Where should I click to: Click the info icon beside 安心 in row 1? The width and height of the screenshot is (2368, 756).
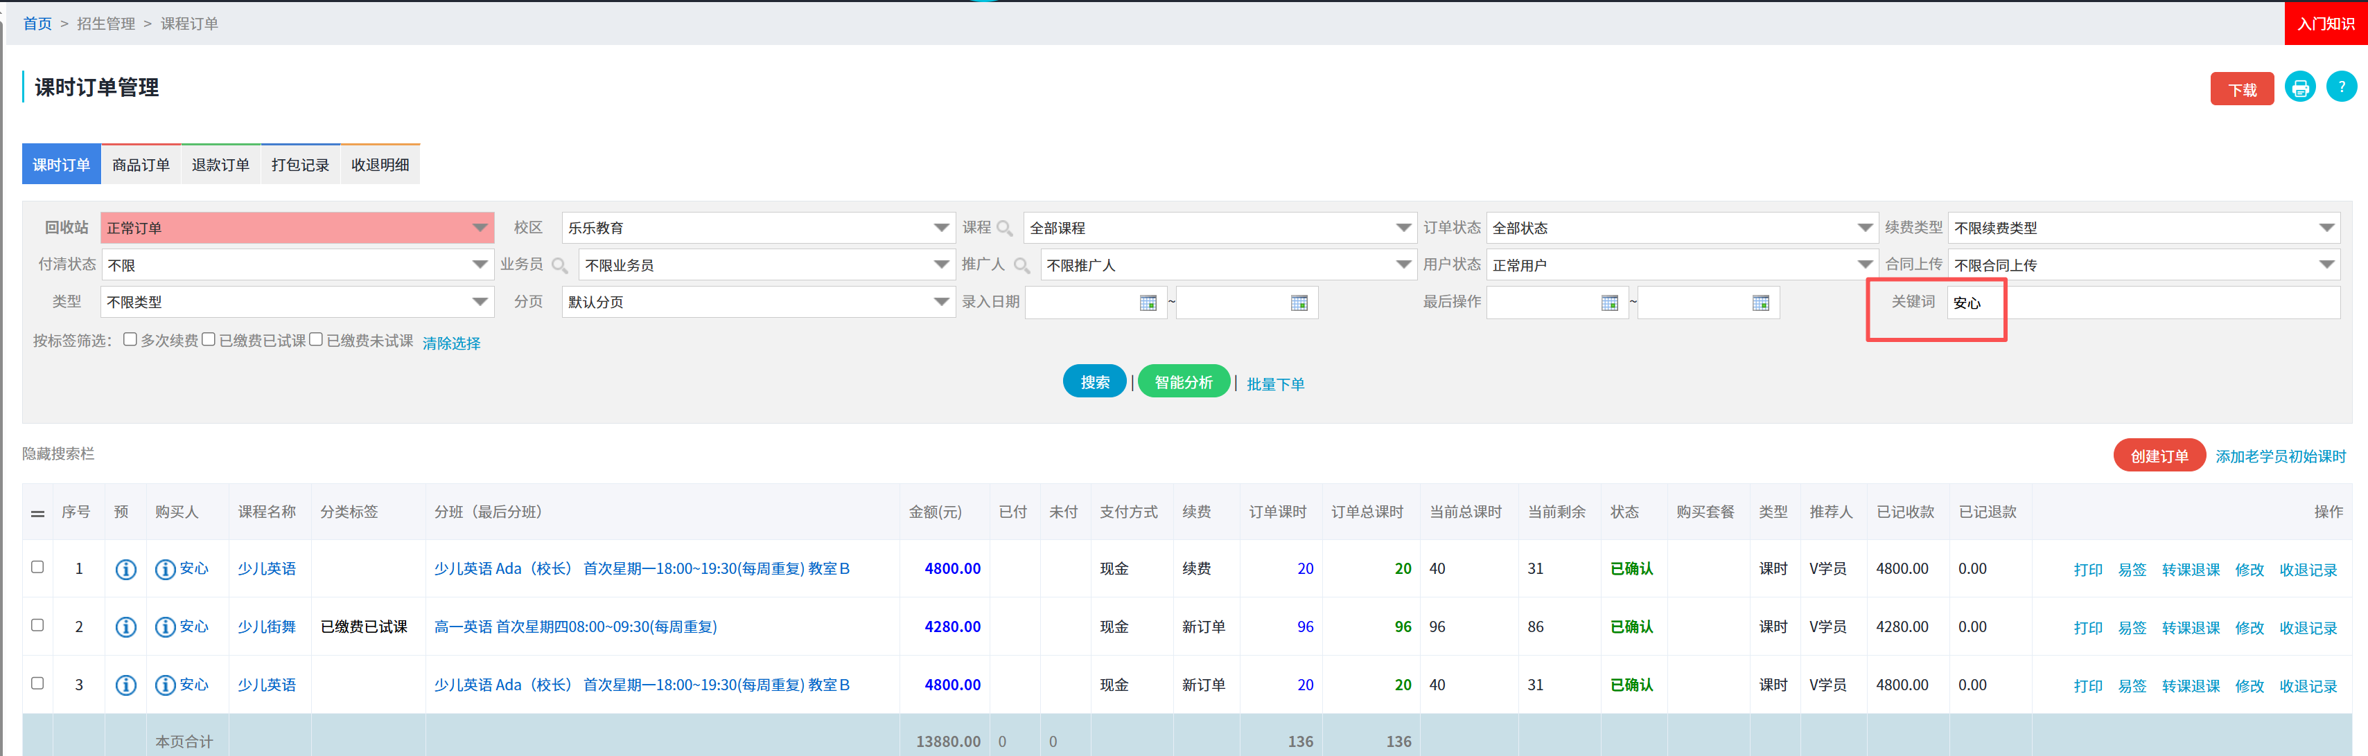[166, 568]
